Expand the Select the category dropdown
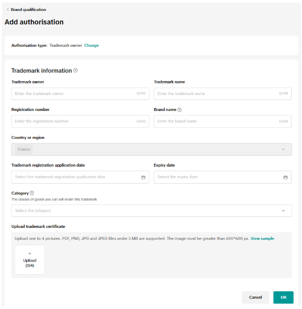The height and width of the screenshot is (309, 302). pos(151,210)
